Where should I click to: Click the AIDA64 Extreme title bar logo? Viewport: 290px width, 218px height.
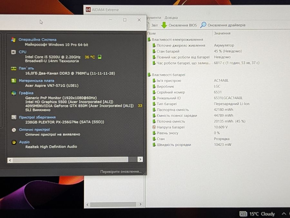pyautogui.click(x=88, y=10)
